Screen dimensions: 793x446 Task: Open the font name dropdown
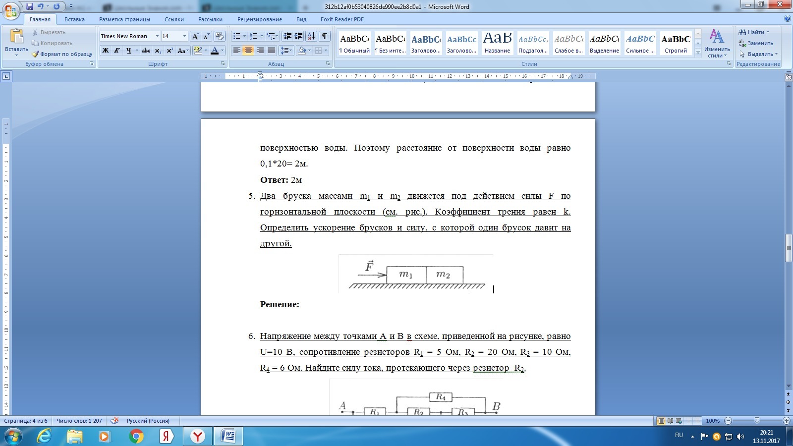click(157, 36)
